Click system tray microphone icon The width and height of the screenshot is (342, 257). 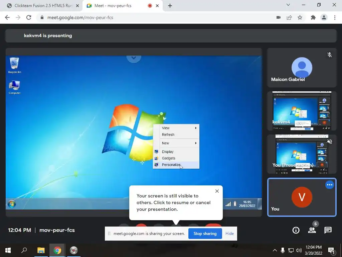tap(283, 250)
